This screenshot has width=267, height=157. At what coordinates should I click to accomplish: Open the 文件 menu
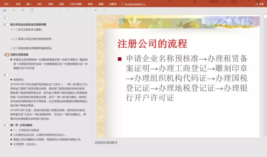click(6, 4)
